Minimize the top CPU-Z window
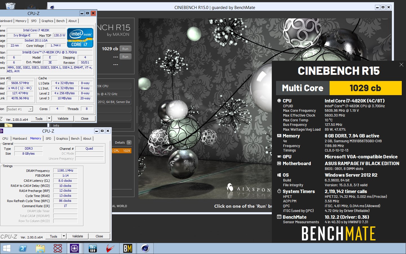Viewport: 406px width, 254px height. pyautogui.click(x=82, y=13)
